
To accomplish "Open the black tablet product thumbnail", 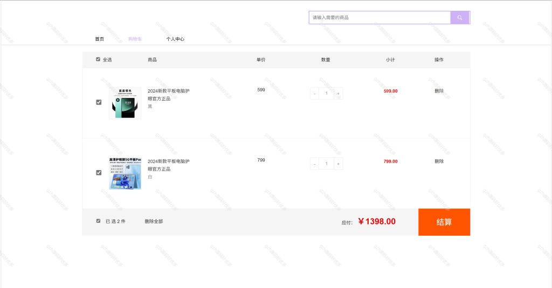I will tap(125, 103).
